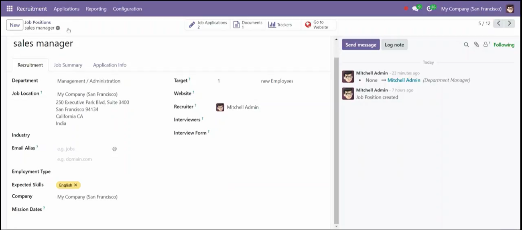
Task: Open company switcher My Company (San Francisco)
Action: pos(471,9)
